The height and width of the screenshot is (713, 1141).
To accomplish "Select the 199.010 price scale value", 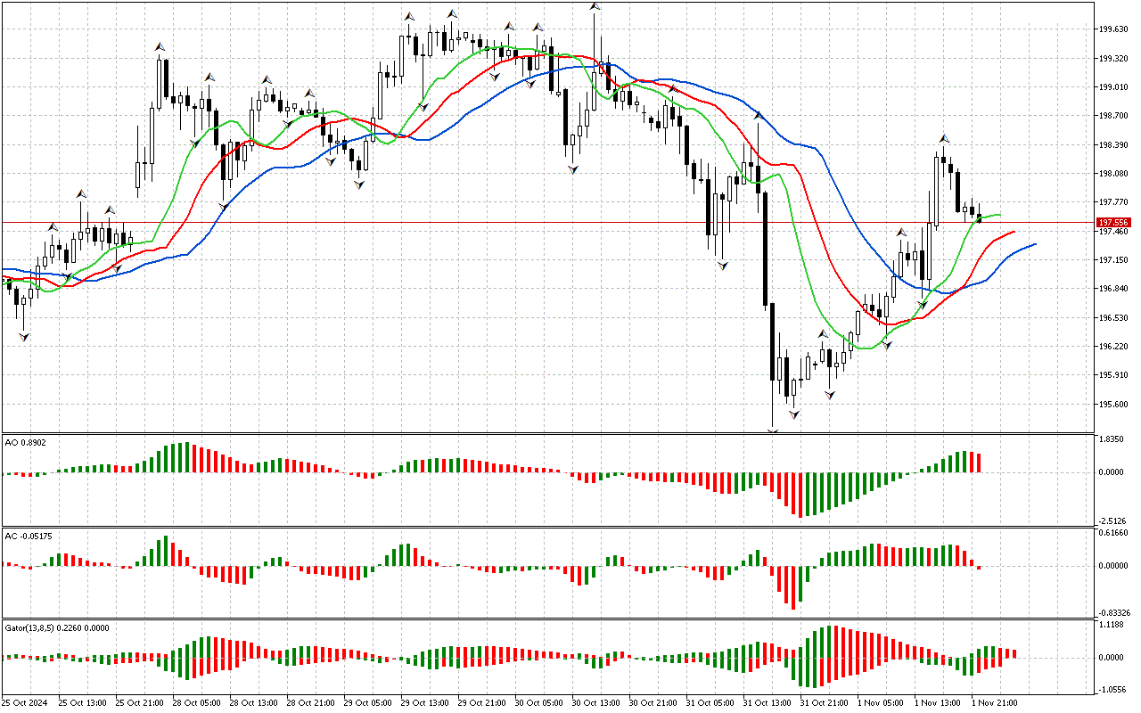I will 1113,87.
